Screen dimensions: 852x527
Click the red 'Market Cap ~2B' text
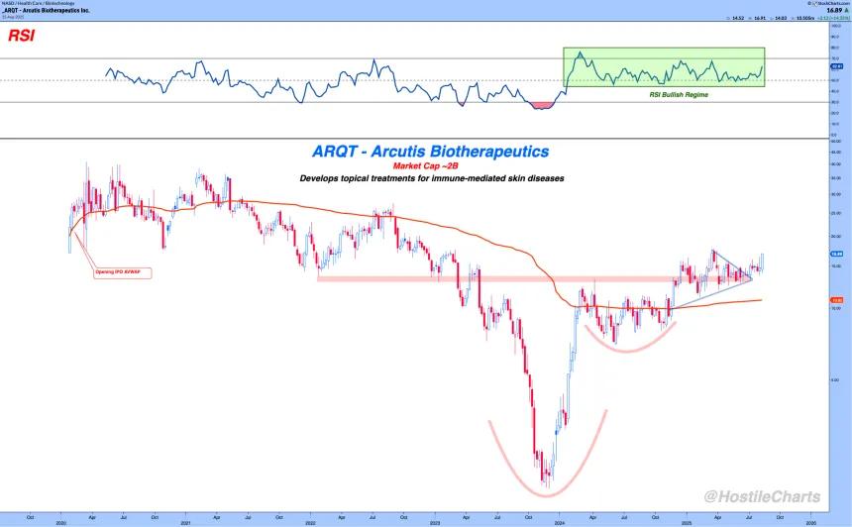point(425,165)
